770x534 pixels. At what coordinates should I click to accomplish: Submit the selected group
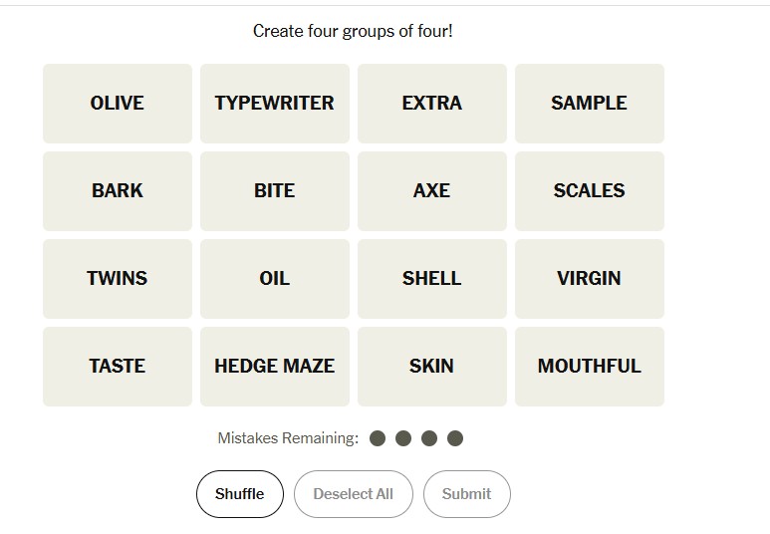pyautogui.click(x=467, y=494)
